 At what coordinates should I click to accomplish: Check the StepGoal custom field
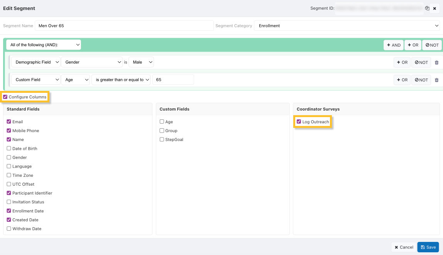(x=162, y=140)
